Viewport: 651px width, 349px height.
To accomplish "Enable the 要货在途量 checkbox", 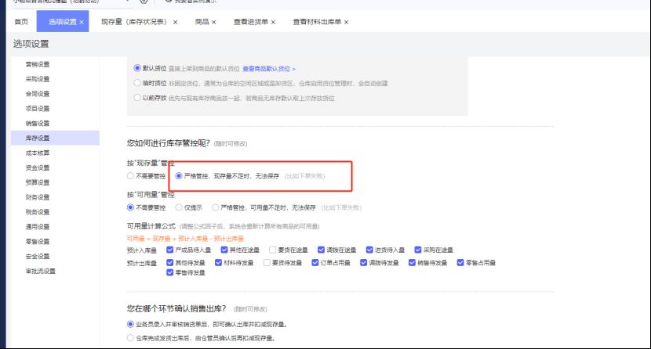I will tap(271, 250).
